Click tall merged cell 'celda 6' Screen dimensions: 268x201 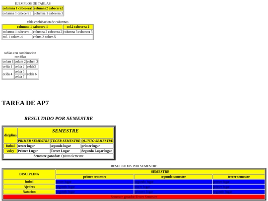coord(32,74)
